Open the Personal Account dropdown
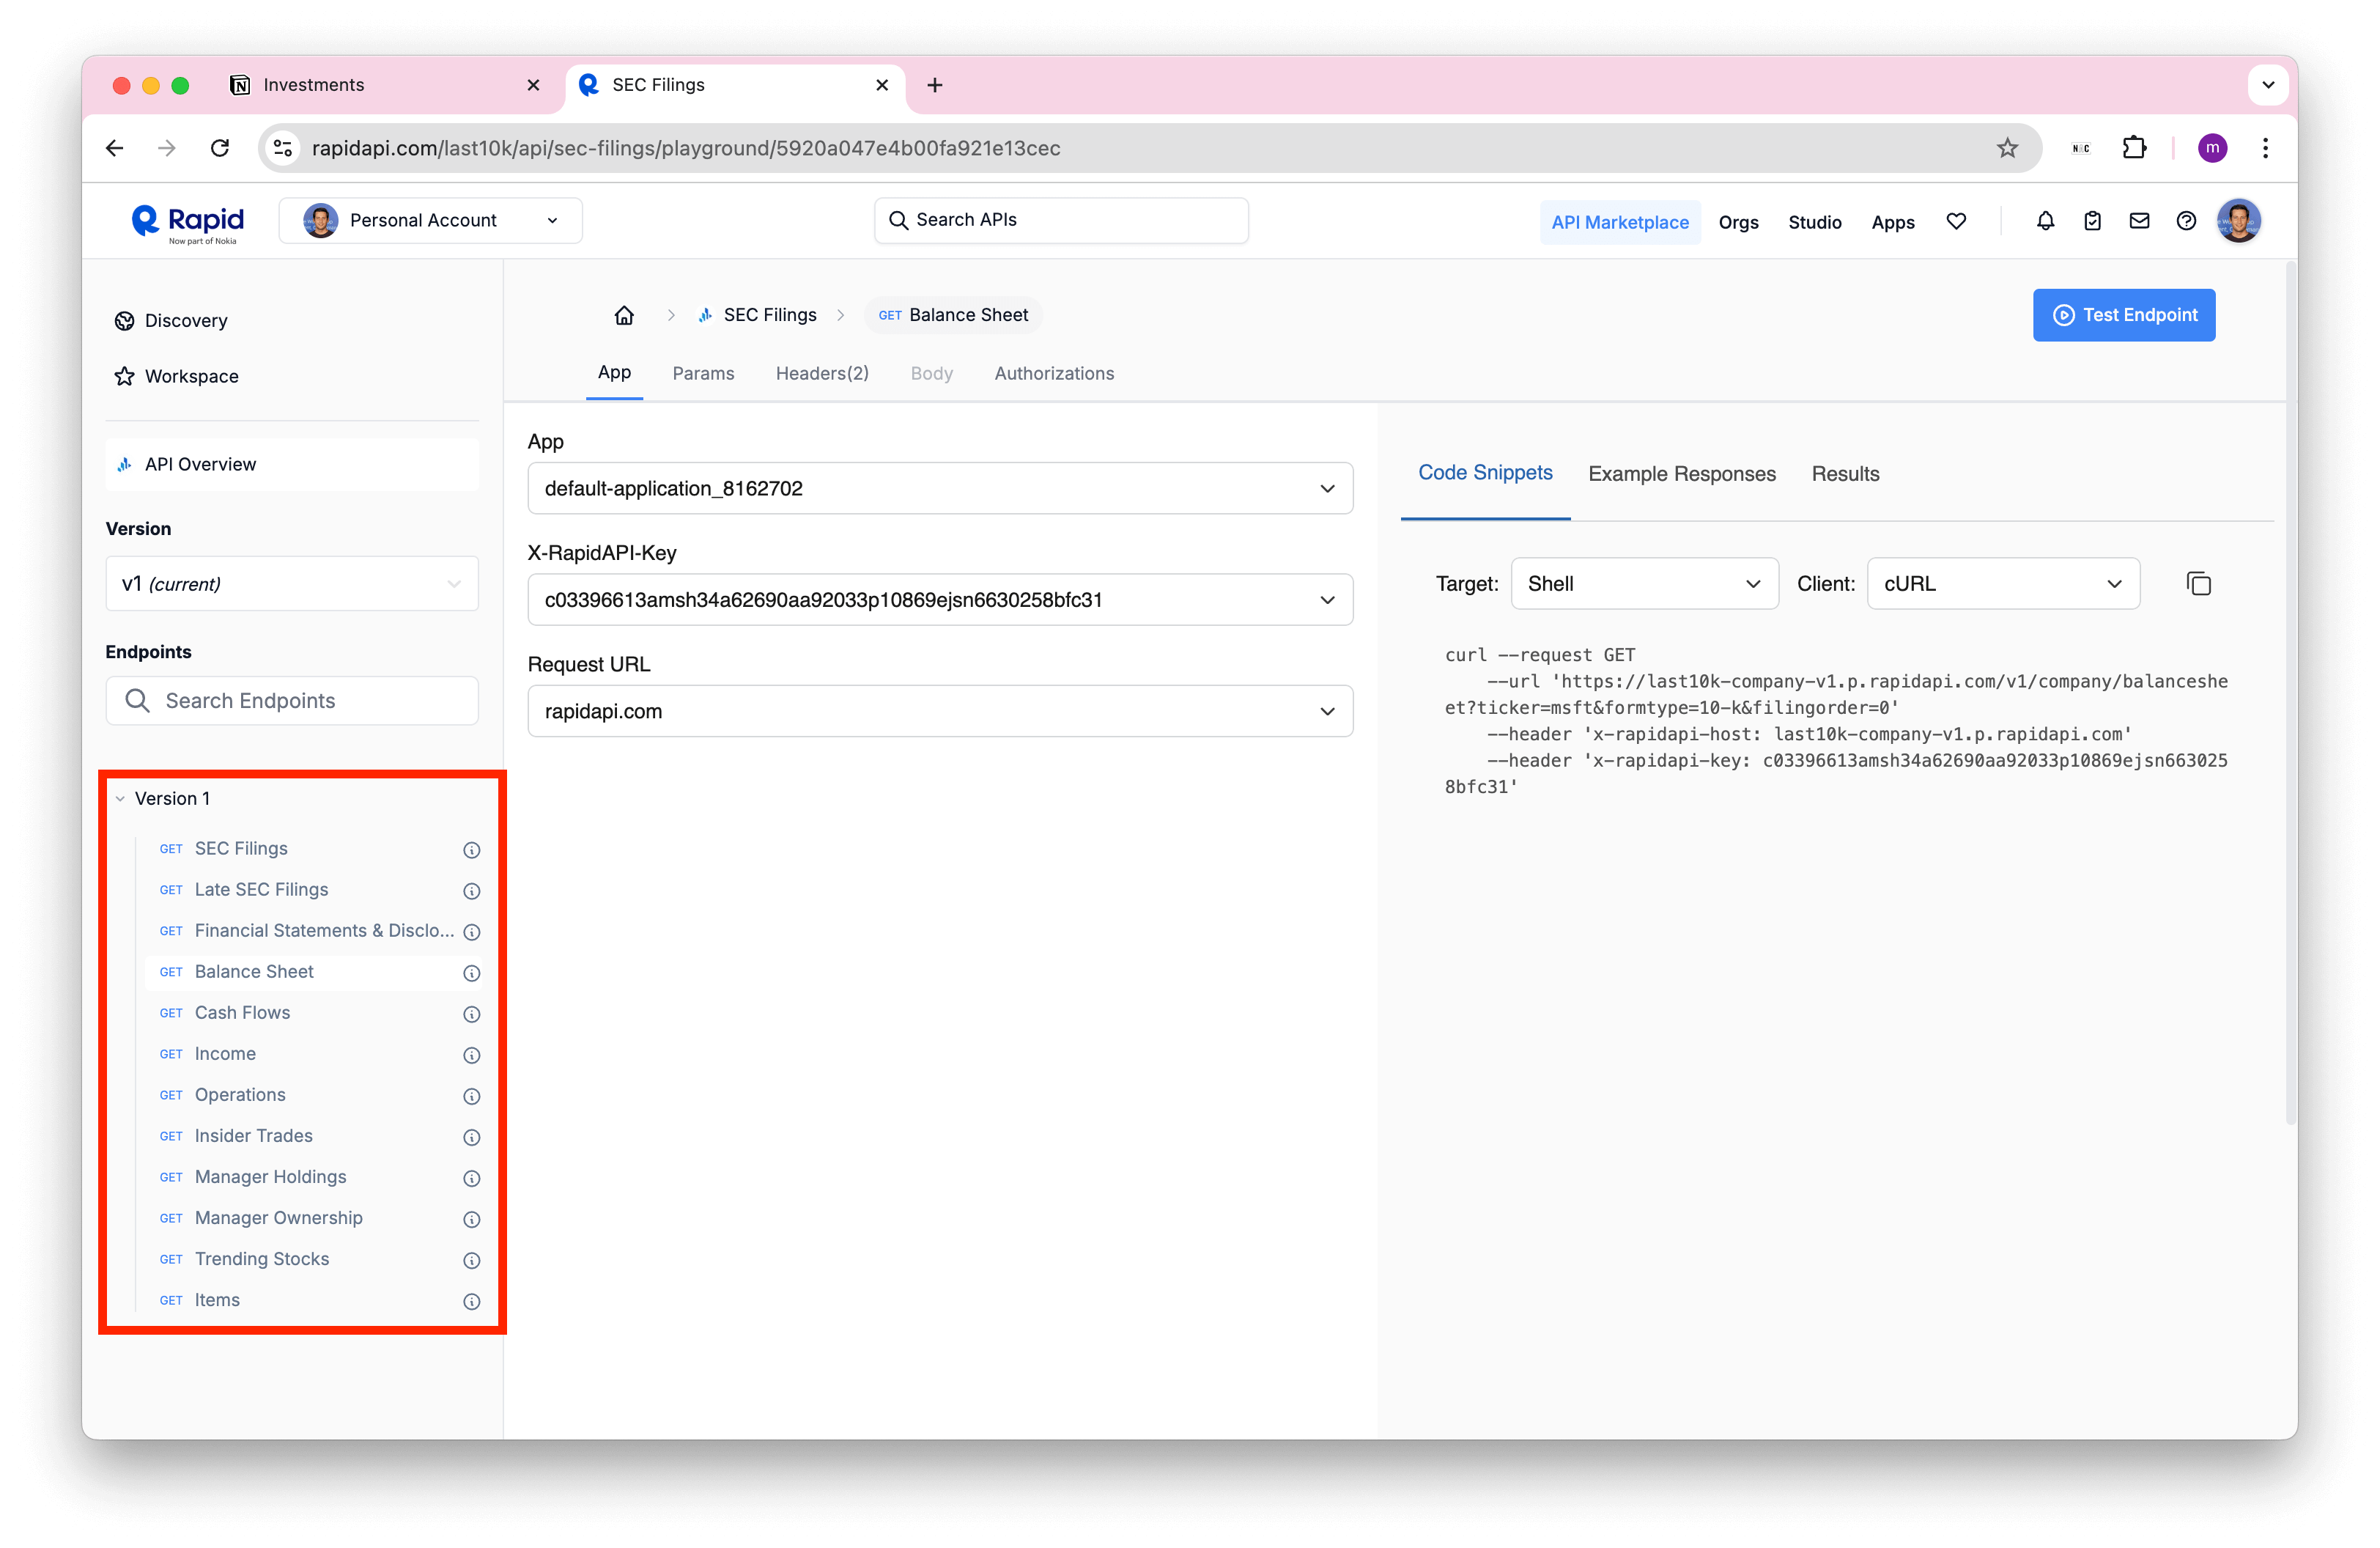 tap(430, 221)
